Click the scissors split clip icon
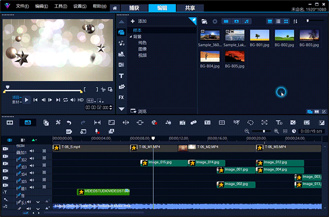The width and height of the screenshot is (329, 217). pos(103,89)
